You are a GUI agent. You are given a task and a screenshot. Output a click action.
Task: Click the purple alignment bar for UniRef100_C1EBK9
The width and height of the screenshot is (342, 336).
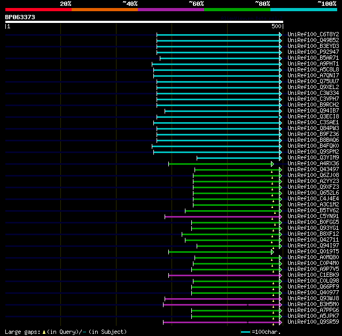pyautogui.click(x=226, y=276)
